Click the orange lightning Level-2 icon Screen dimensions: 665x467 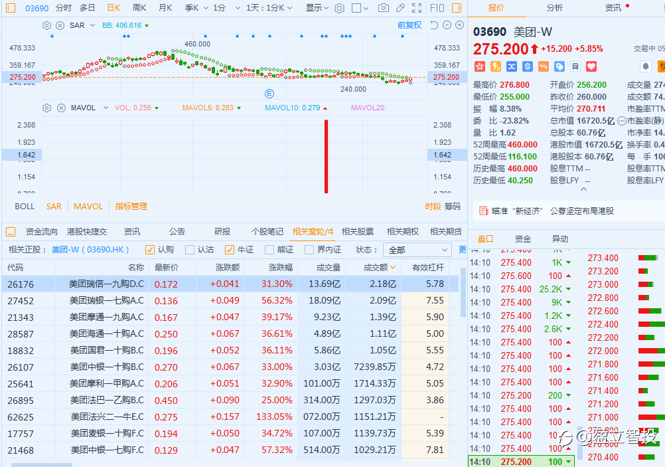(x=495, y=66)
